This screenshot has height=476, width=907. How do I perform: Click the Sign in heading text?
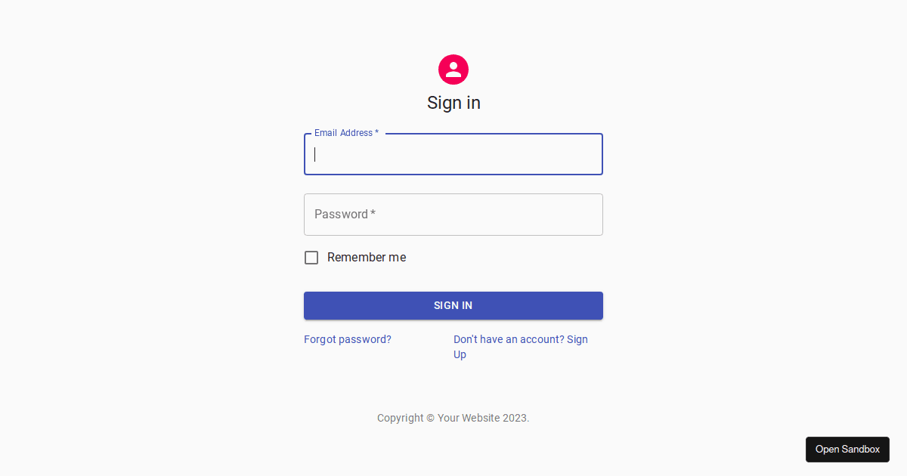(x=453, y=103)
